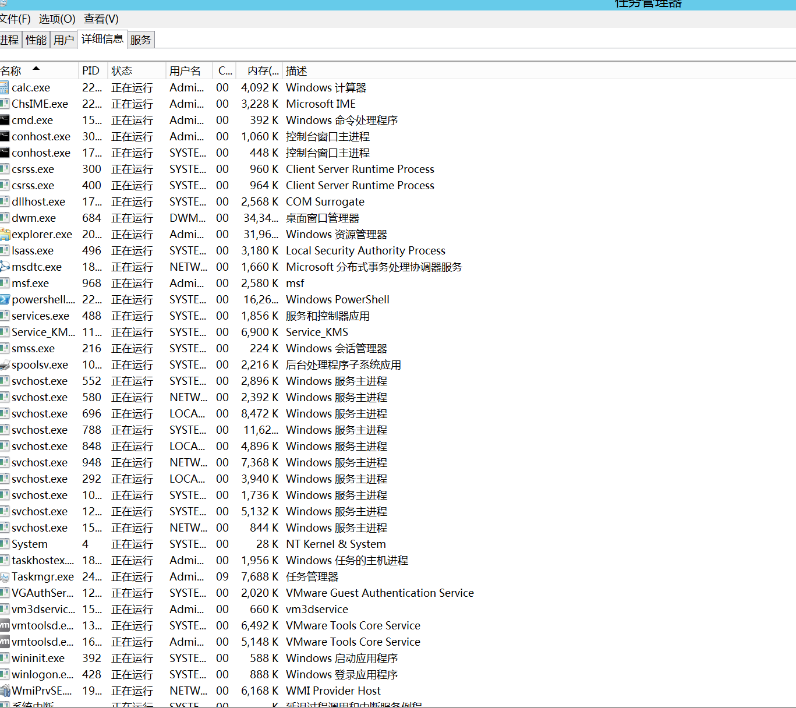This screenshot has height=708, width=796.
Task: Click the services.exe icon
Action: pyautogui.click(x=5, y=316)
